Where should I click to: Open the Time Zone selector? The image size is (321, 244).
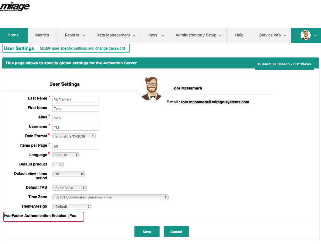[110, 197]
